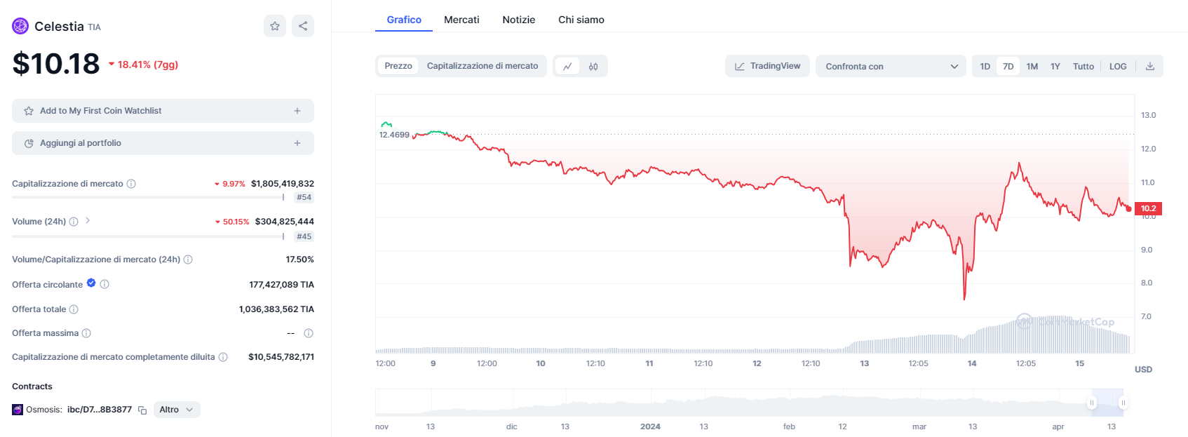This screenshot has height=437, width=1188.
Task: Click the star favorite icon near Celestia
Action: pos(275,26)
